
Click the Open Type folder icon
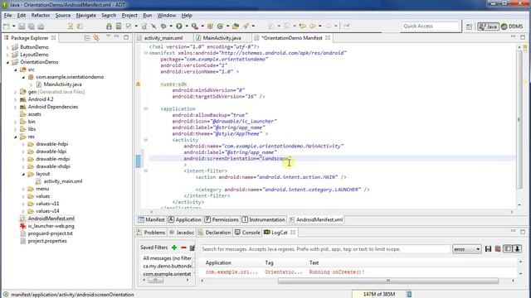(x=236, y=26)
